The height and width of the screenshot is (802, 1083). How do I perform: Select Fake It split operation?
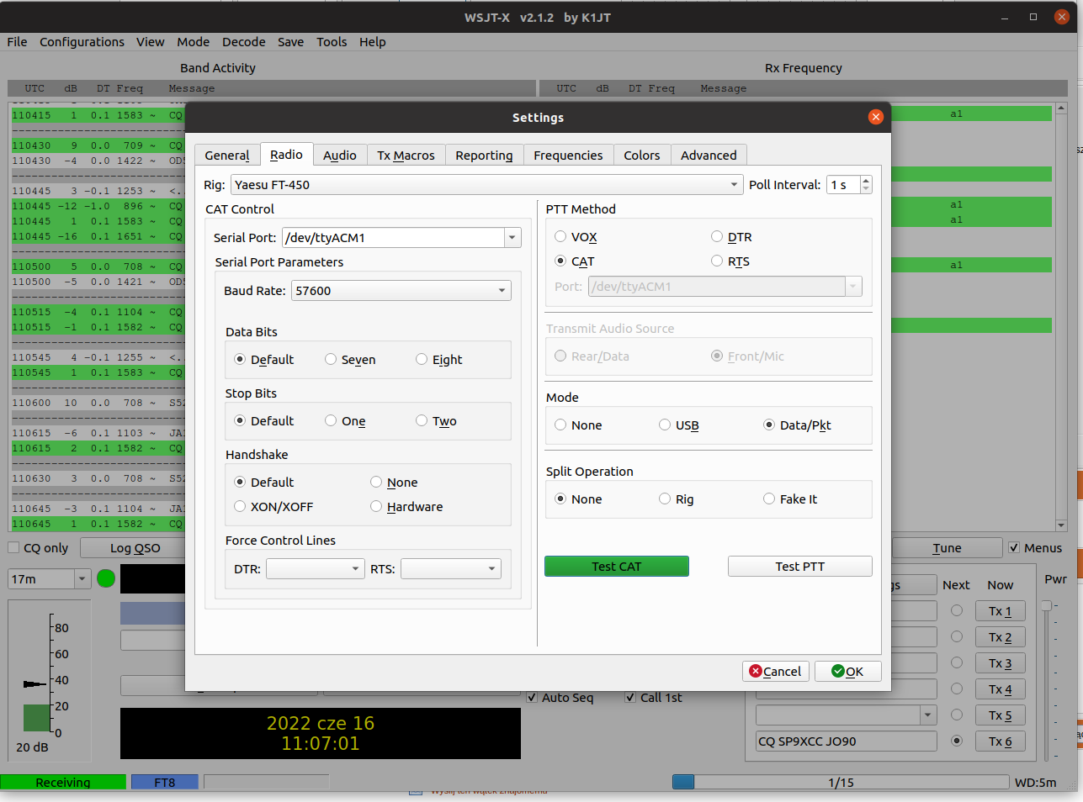pyautogui.click(x=769, y=499)
